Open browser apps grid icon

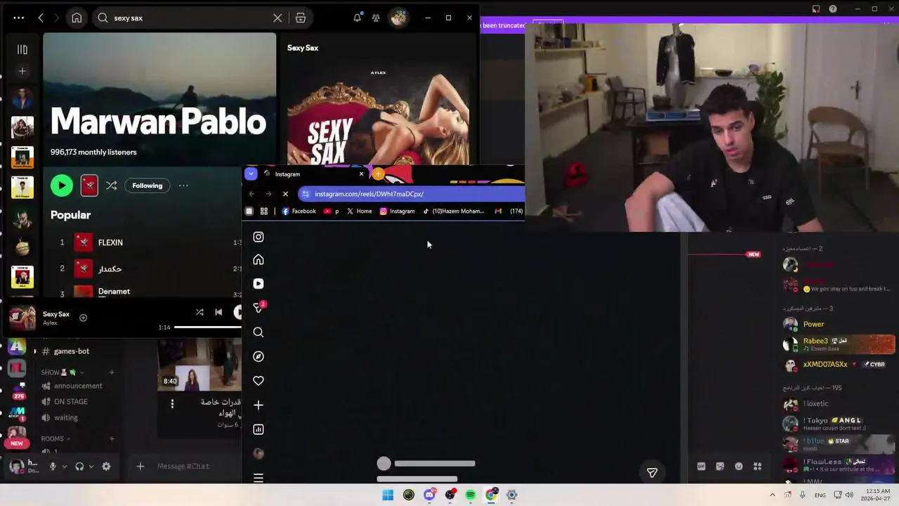264,211
